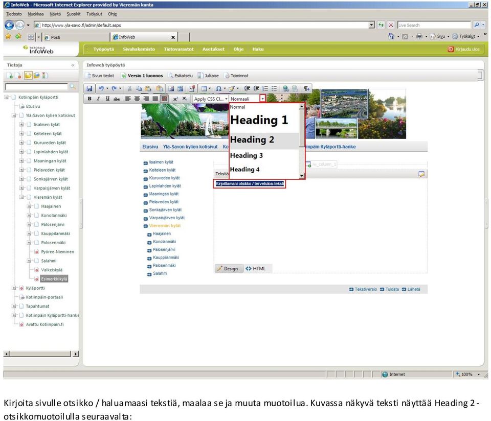This screenshot has height=421, width=491.
Task: Open the Sivuhakemisto menu
Action: click(139, 49)
